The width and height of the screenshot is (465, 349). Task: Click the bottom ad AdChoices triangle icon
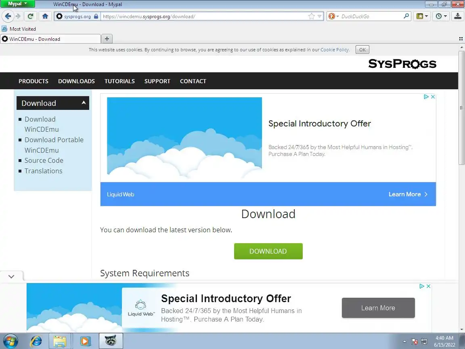tap(422, 286)
